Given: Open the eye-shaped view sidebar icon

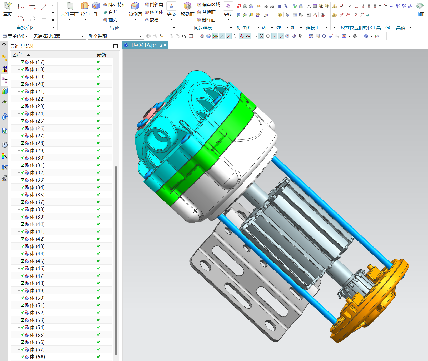Looking at the screenshot, I should pos(4,102).
